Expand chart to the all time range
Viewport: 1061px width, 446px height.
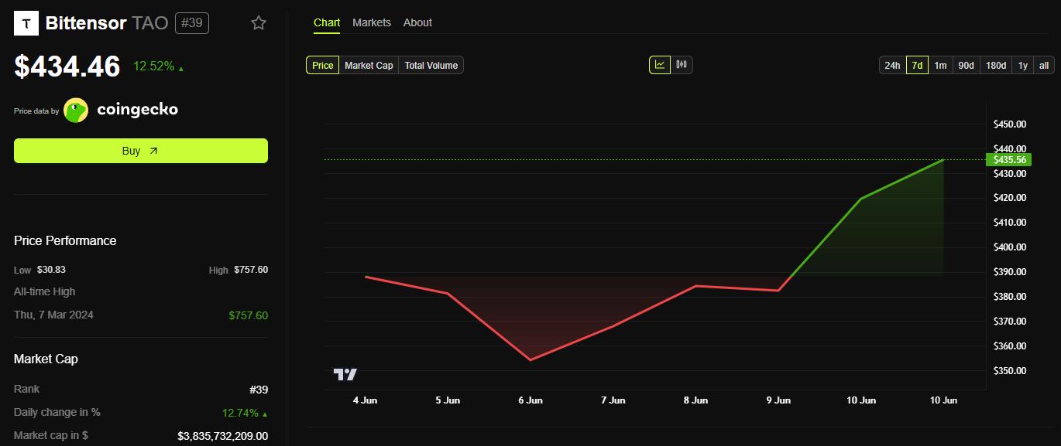[x=1043, y=65]
